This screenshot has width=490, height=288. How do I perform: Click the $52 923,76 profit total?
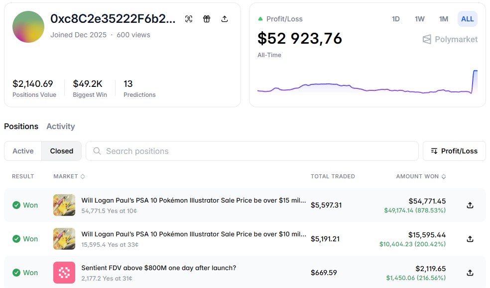pyautogui.click(x=300, y=39)
